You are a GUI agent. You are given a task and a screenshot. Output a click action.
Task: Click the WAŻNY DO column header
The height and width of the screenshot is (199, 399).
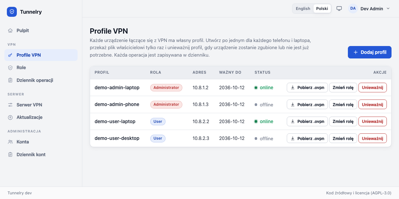click(230, 72)
